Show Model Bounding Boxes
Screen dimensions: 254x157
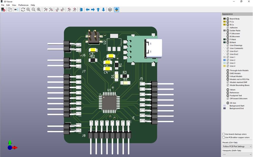(228, 85)
